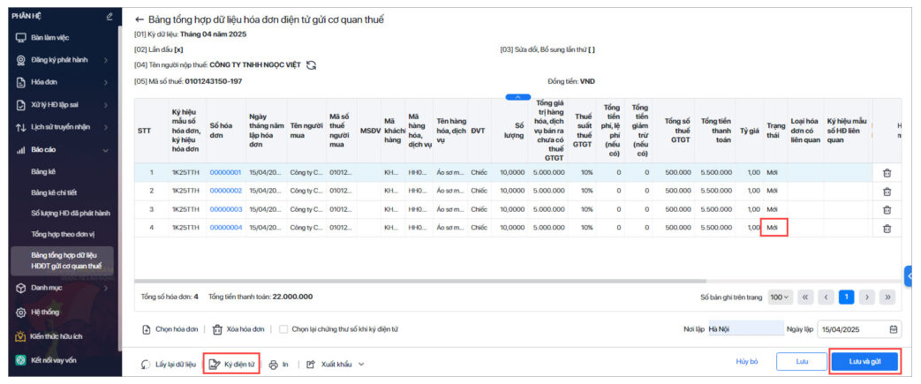This screenshot has width=921, height=384.
Task: Click the back arrow beside the report title
Action: click(x=140, y=19)
